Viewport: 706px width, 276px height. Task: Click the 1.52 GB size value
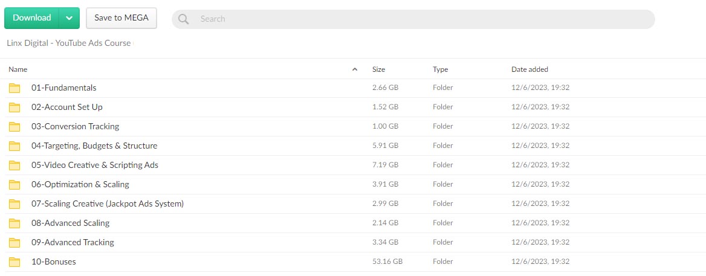[386, 107]
